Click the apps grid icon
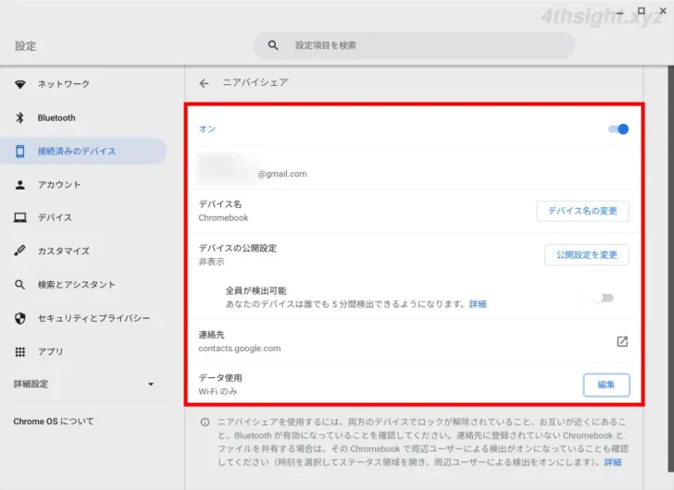Image resolution: width=674 pixels, height=490 pixels. coord(19,352)
